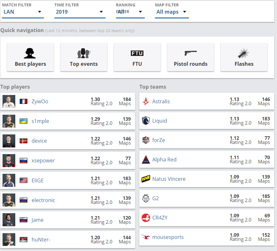Image resolution: width=277 pixels, height=251 pixels.
Task: Click the Liquid team logo icon
Action: 146,121
